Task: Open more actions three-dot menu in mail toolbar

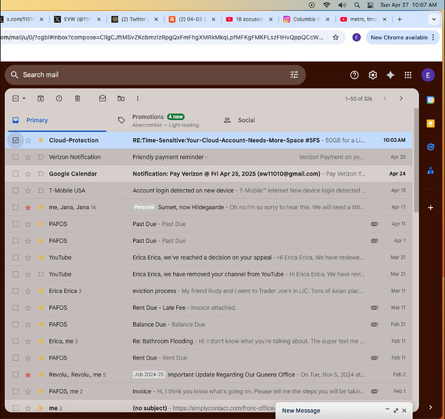Action: point(138,98)
